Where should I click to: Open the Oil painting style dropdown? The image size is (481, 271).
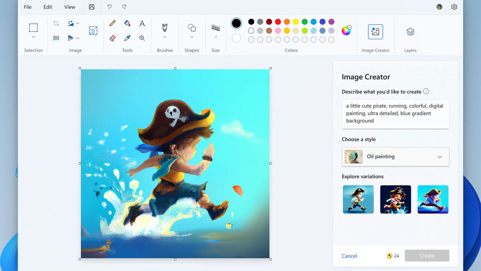coord(395,157)
